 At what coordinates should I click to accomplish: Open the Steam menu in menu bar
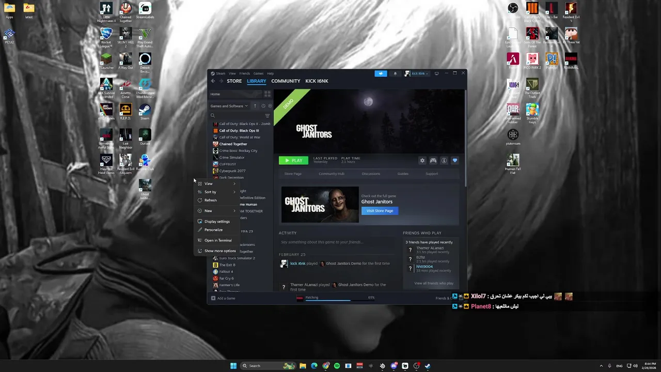point(221,73)
